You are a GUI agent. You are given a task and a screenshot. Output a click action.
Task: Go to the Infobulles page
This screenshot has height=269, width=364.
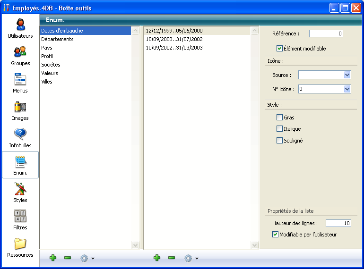pos(20,137)
